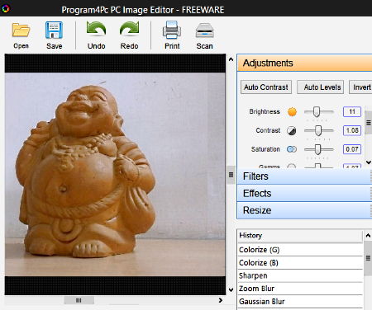Image resolution: width=372 pixels, height=310 pixels.
Task: Click the Contrast half-circle icon
Action: click(x=292, y=130)
